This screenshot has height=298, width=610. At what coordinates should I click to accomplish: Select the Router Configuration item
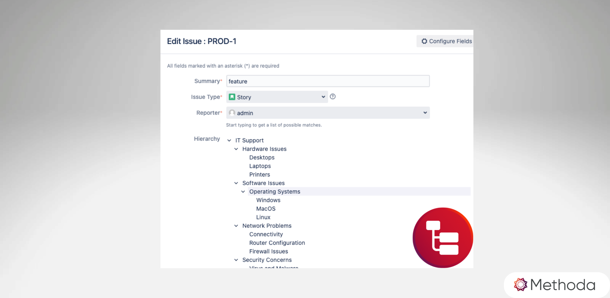point(277,243)
